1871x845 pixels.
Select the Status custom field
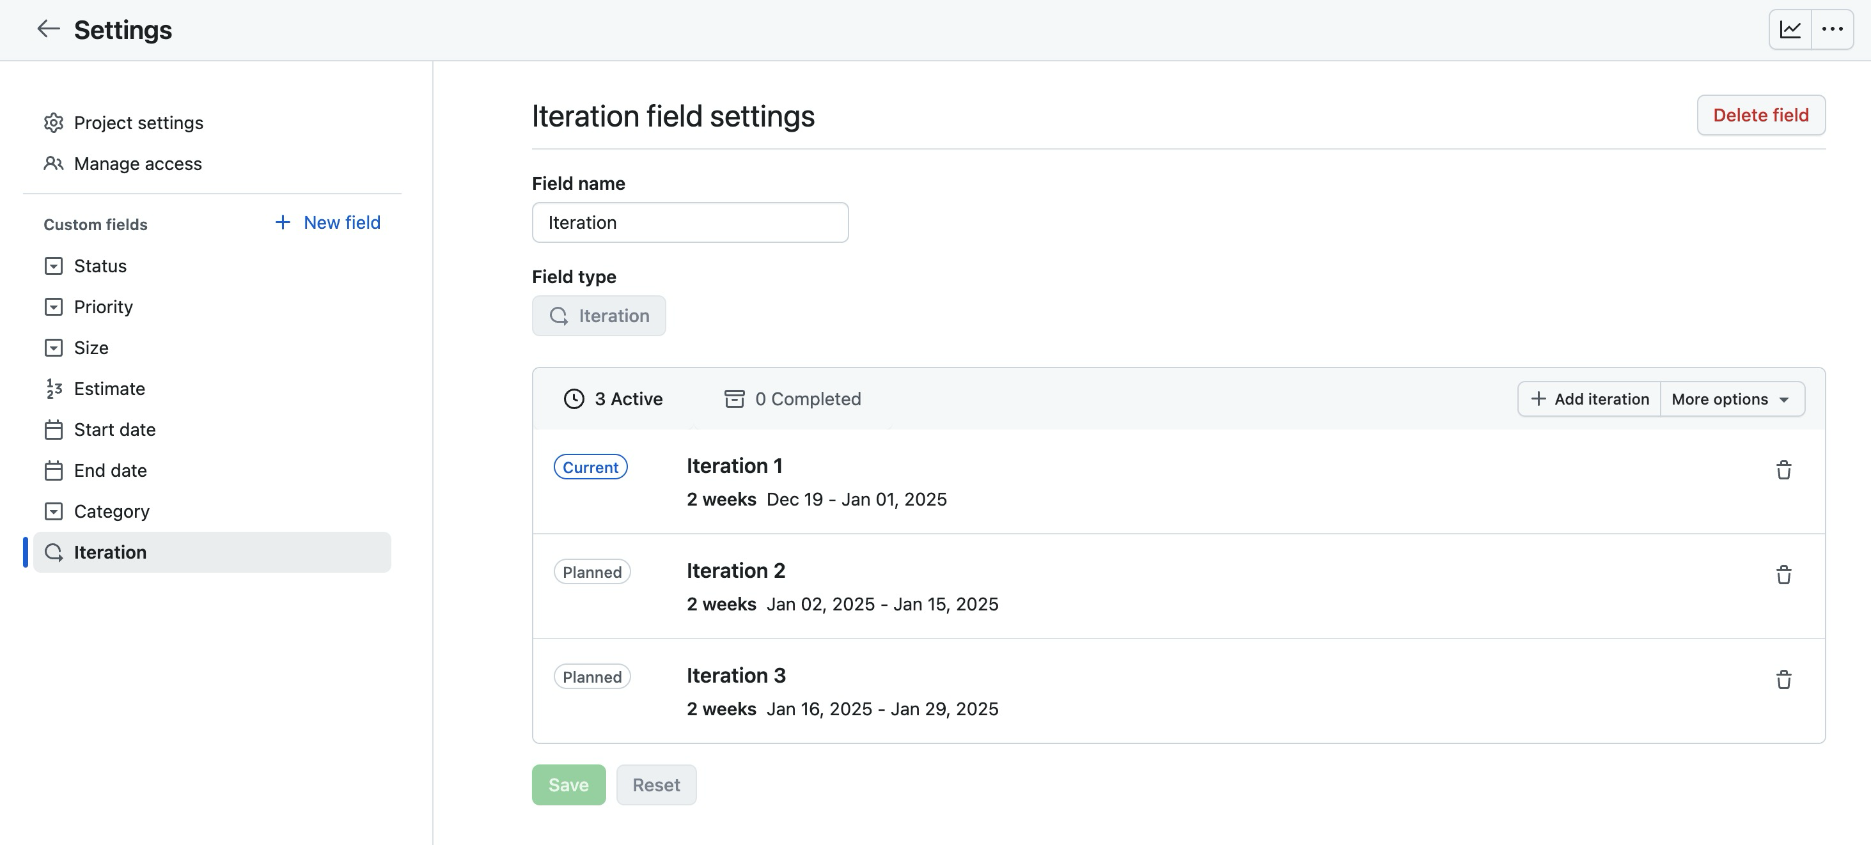point(100,266)
